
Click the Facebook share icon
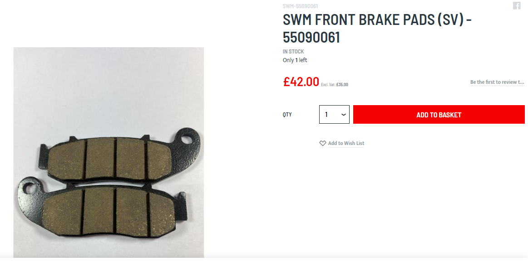[x=517, y=5]
